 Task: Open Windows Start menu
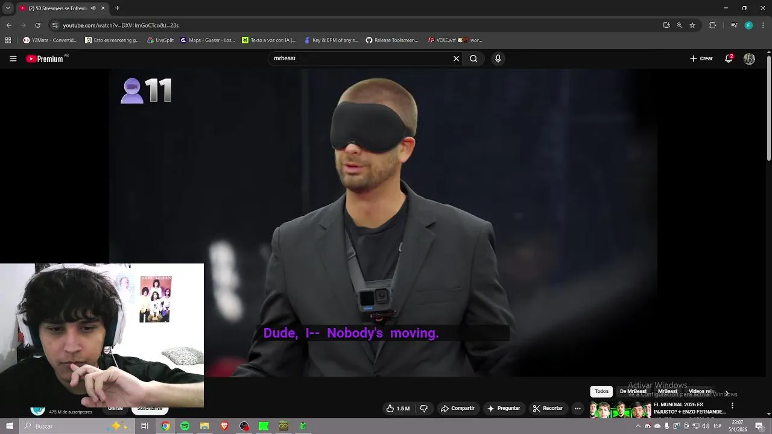[x=9, y=426]
